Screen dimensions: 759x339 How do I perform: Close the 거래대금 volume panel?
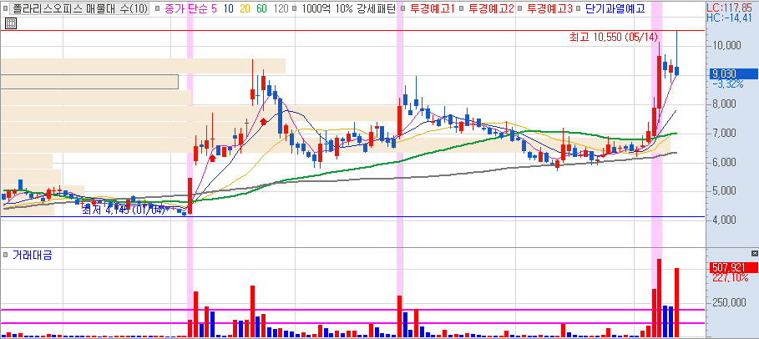point(754,253)
